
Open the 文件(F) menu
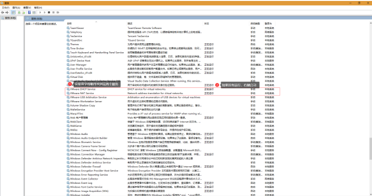click(6, 8)
